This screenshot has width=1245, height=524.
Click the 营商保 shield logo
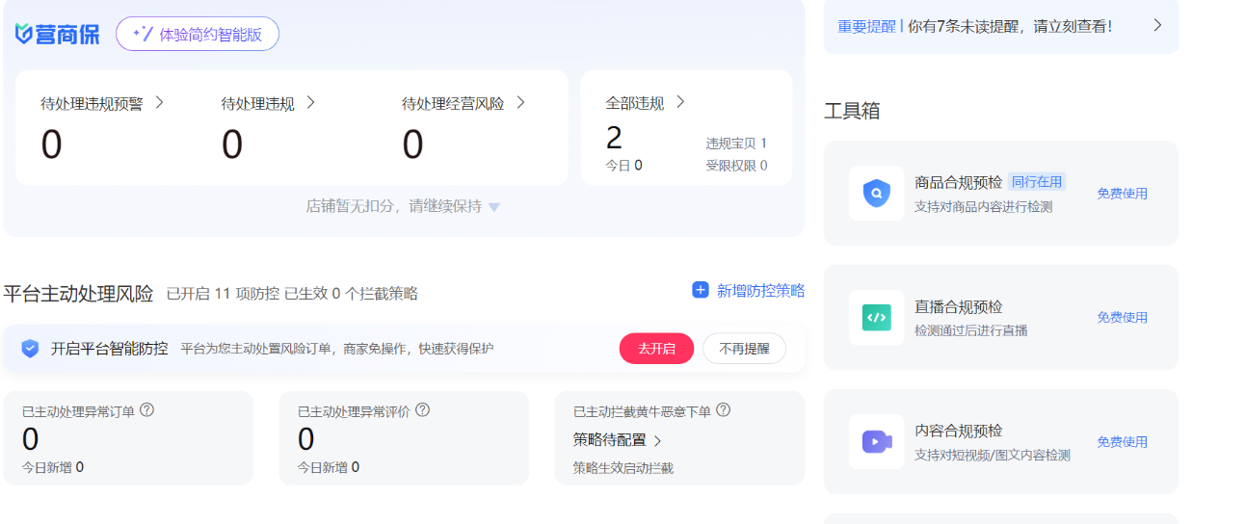coord(24,34)
